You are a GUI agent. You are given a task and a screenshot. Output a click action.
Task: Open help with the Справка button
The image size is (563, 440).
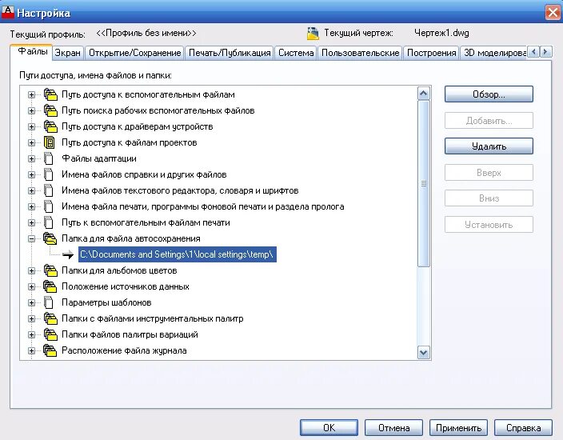point(523,428)
